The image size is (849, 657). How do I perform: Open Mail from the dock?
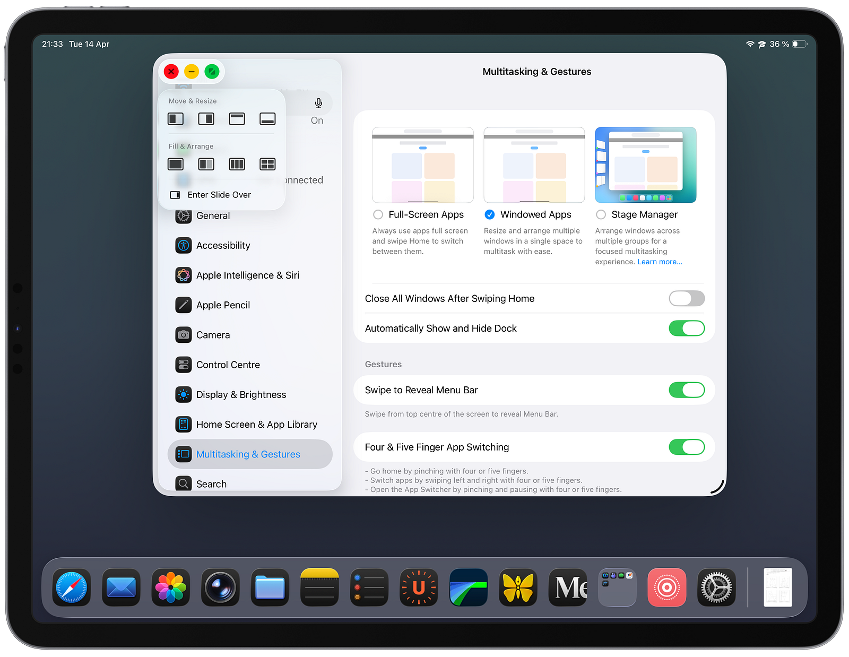point(121,587)
